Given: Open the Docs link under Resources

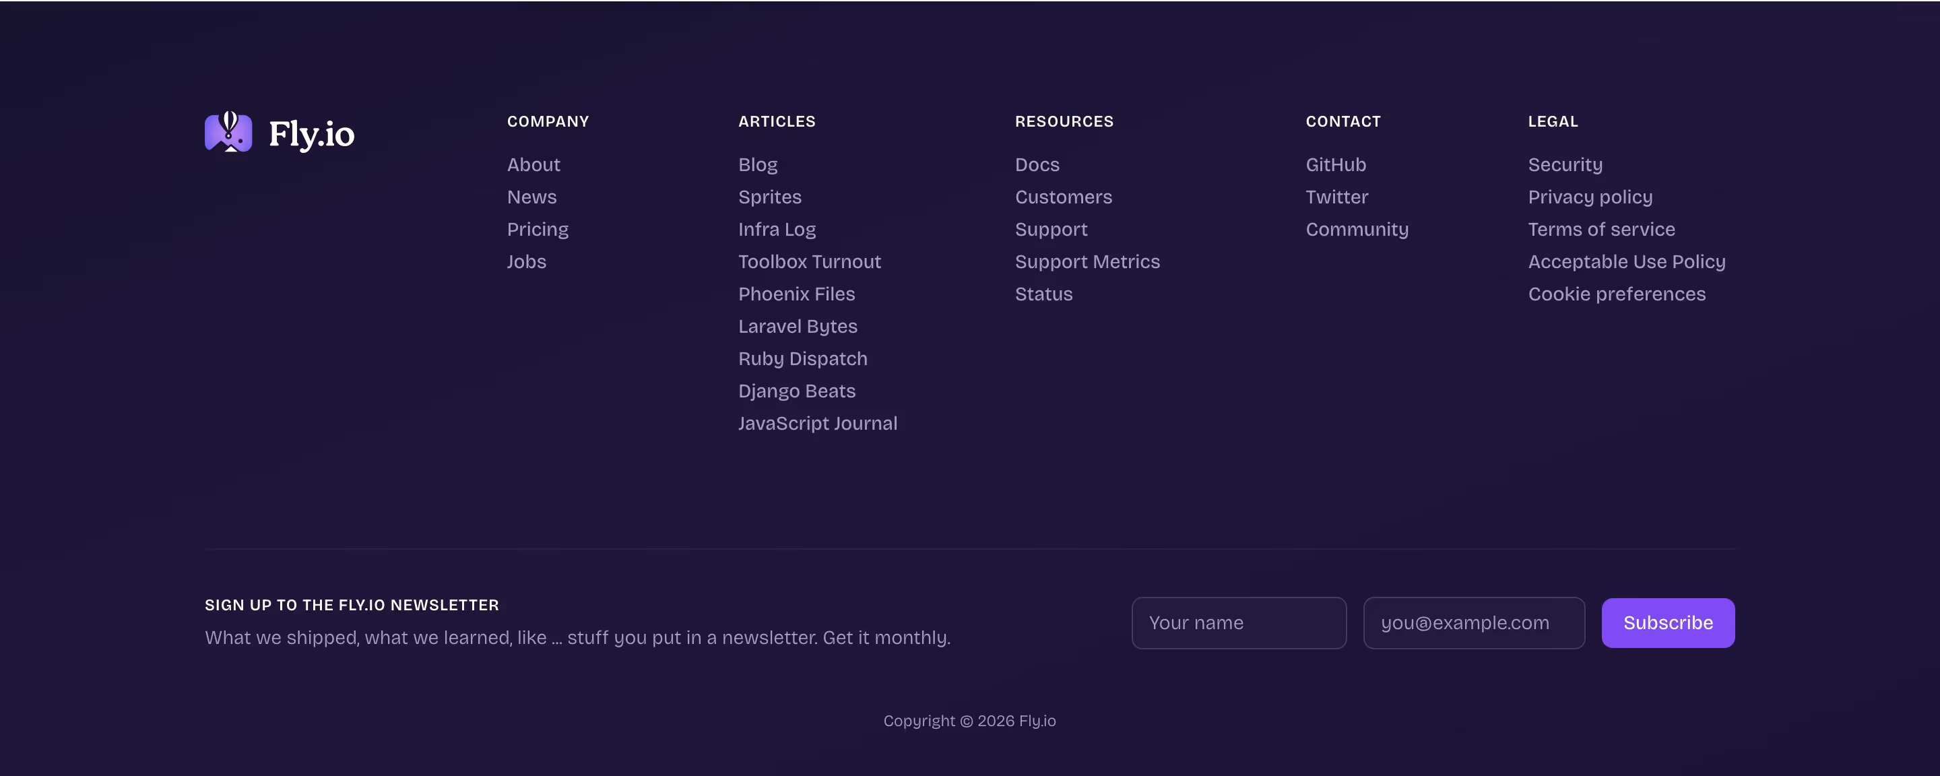Looking at the screenshot, I should pos(1037,164).
